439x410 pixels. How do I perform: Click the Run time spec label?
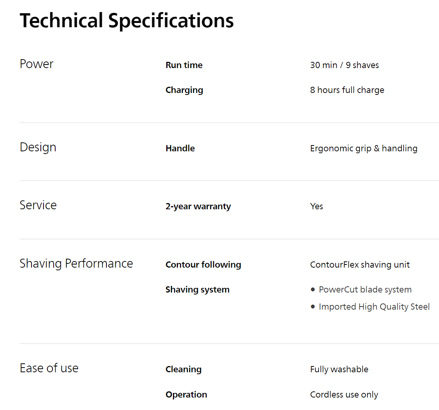(184, 65)
